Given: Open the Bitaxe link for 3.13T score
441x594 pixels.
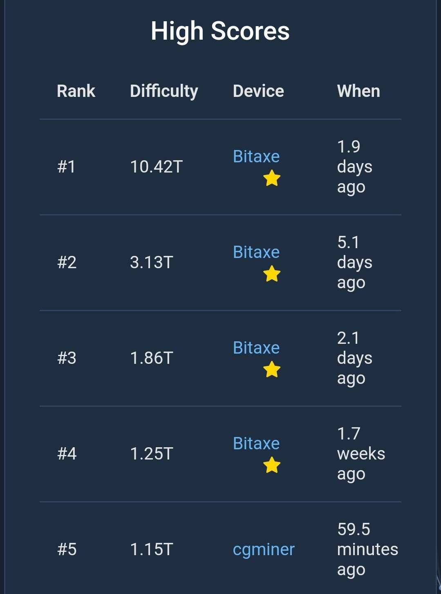Looking at the screenshot, I should click(256, 252).
